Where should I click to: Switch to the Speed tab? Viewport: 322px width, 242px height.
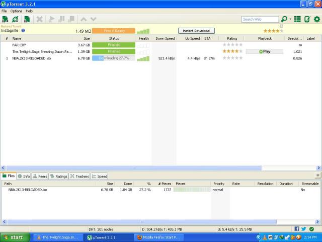[x=100, y=176]
